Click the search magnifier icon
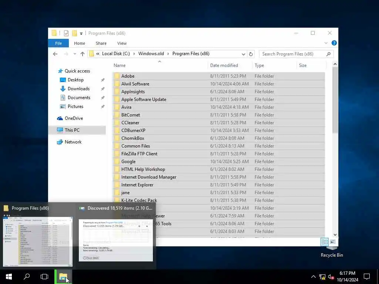Screen dimensions: 379x284 tap(328, 54)
